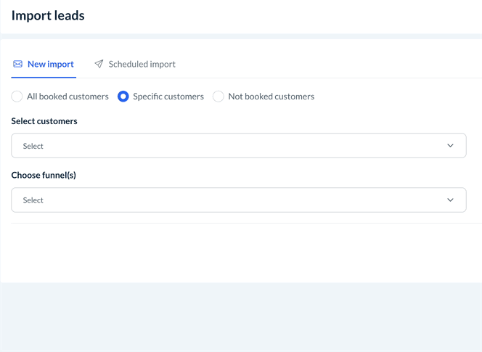Open the Scheduled import tab
Screen dimensions: 482x352
point(142,64)
